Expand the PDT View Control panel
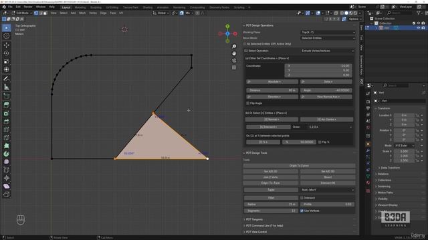 [x=256, y=232]
